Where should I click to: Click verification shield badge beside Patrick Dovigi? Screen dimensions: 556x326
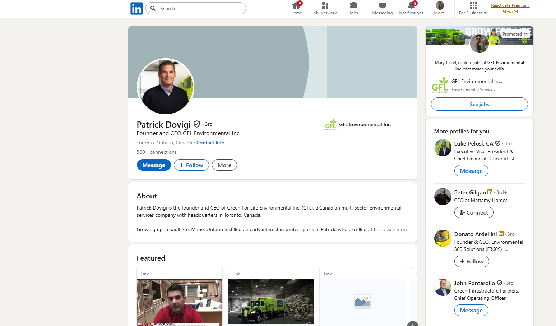[197, 124]
